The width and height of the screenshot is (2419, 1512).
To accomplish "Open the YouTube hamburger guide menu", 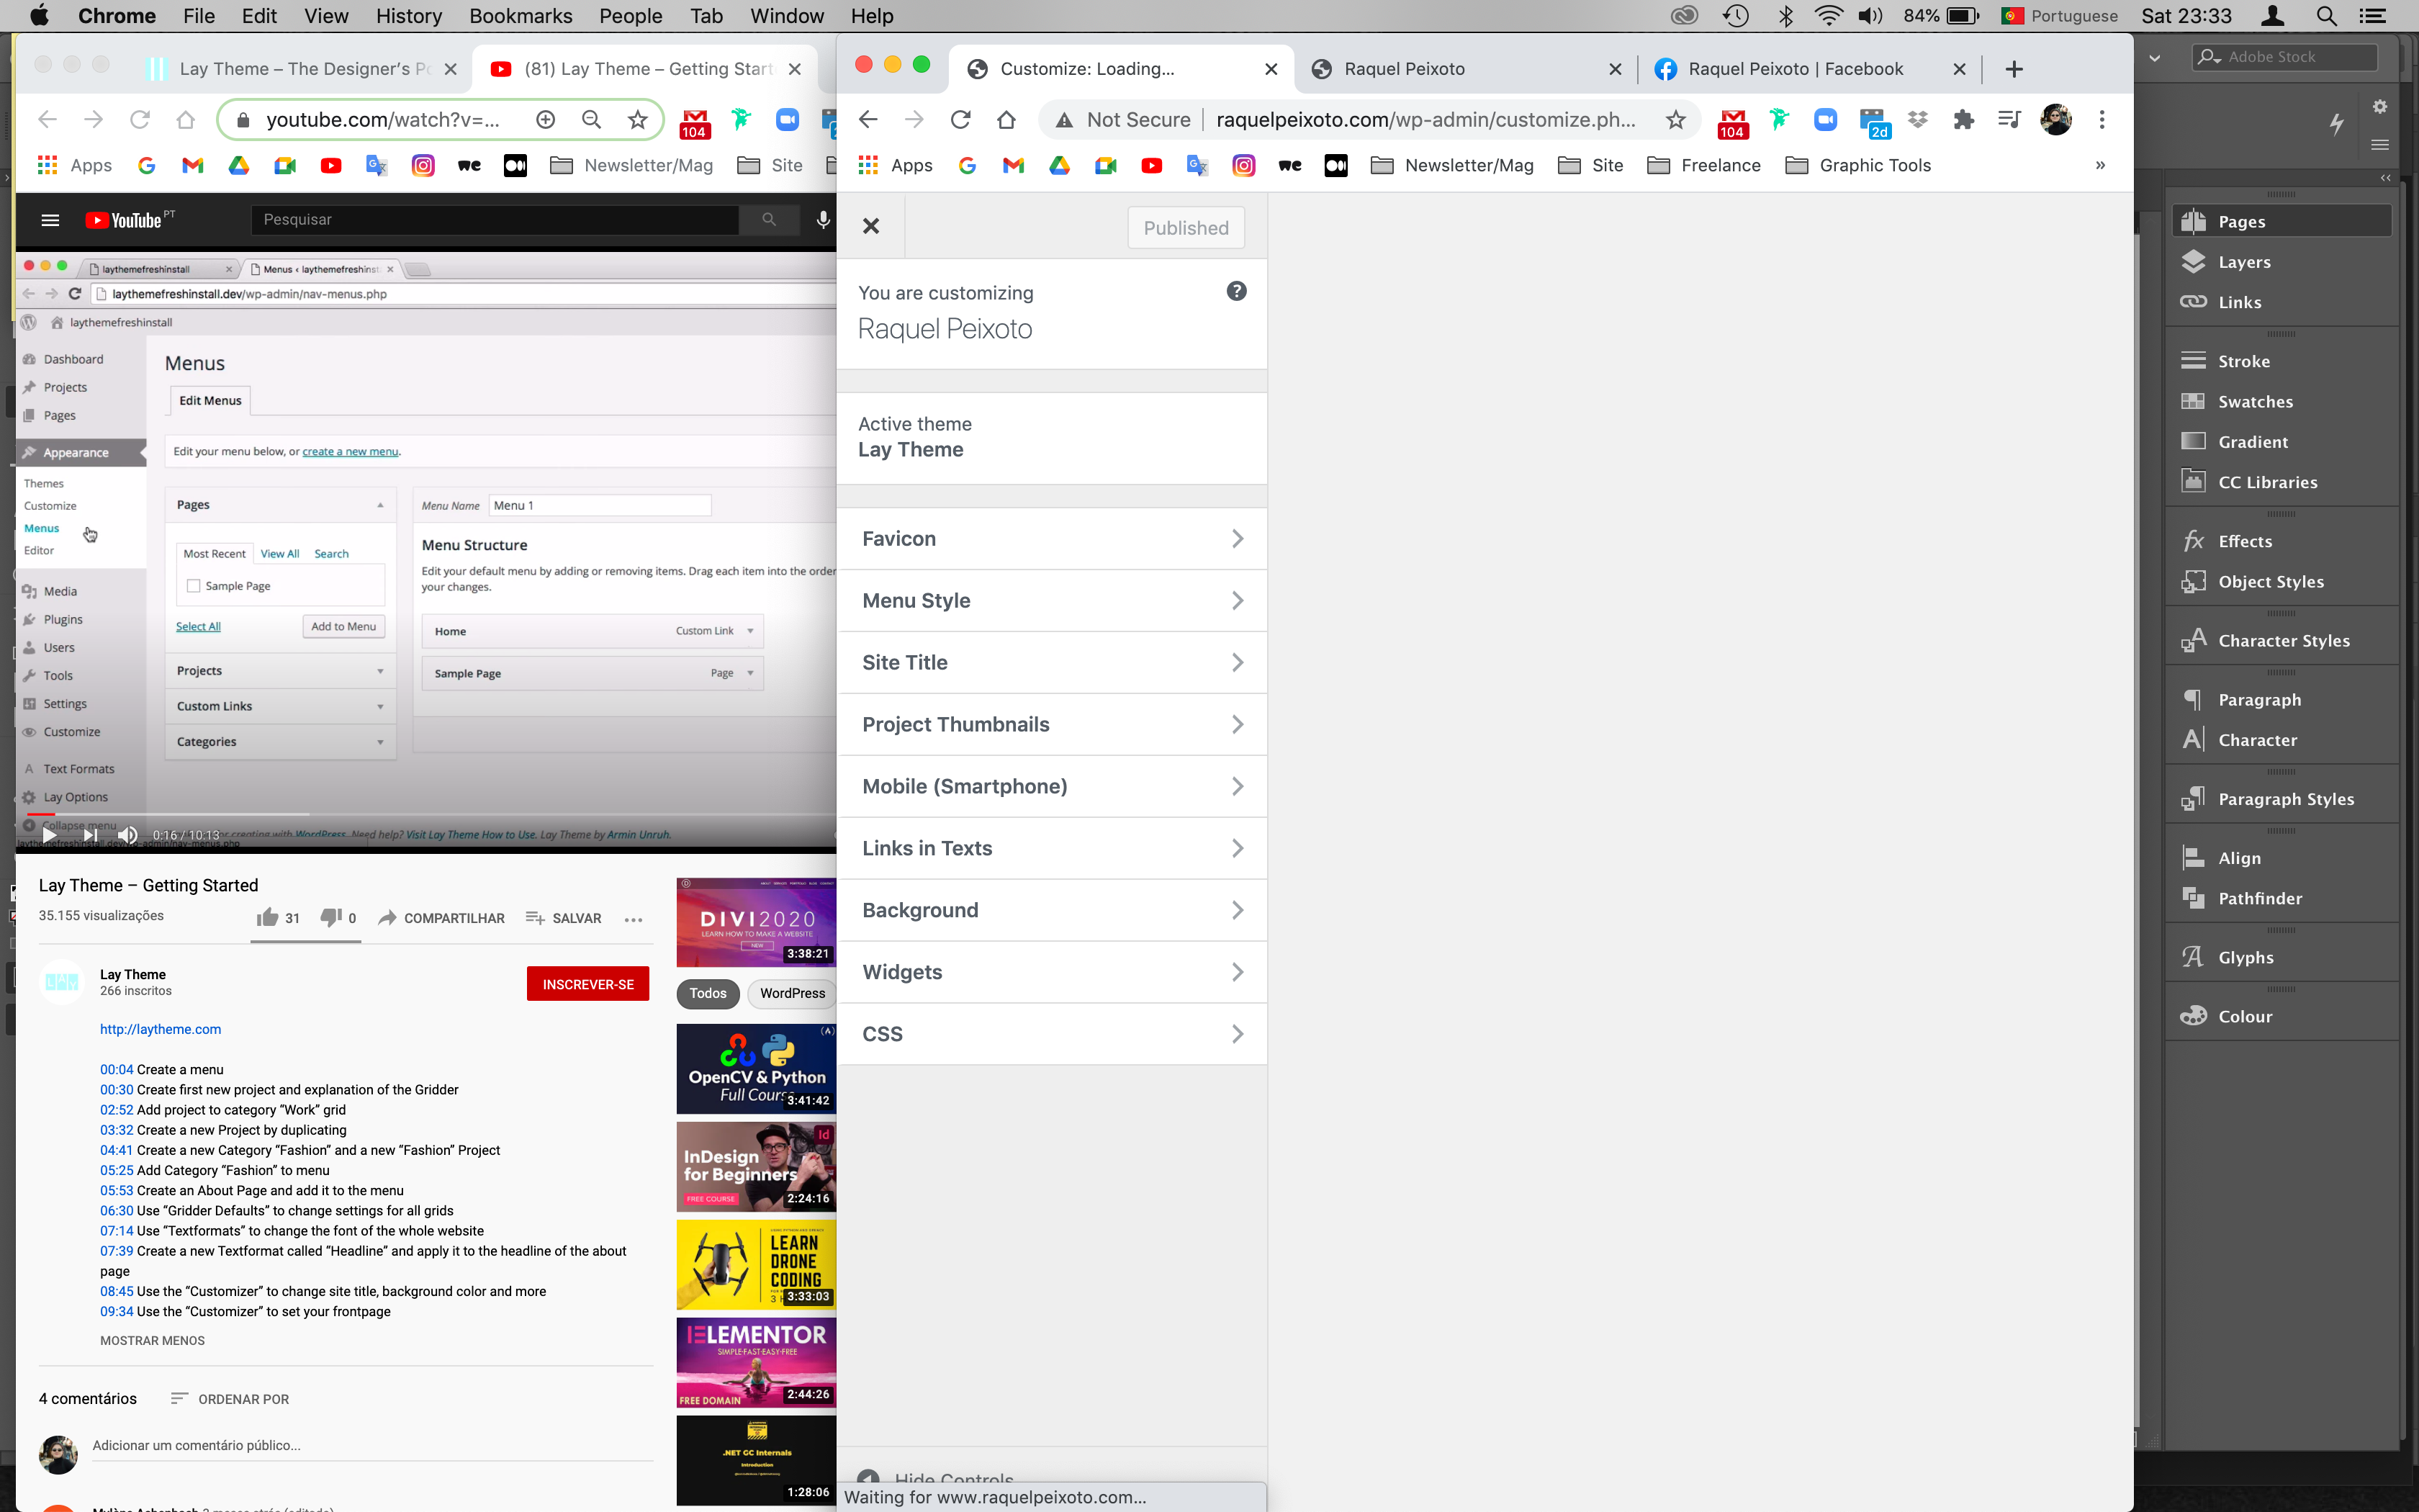I will click(x=50, y=220).
